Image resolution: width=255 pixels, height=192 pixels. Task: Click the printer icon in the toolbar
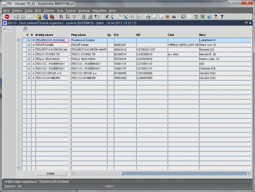83,17
